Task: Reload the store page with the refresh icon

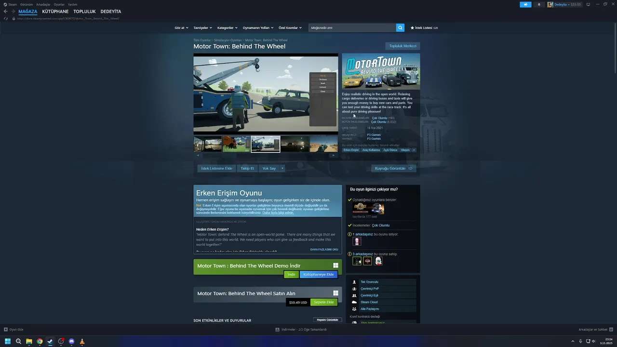Action: point(6,18)
